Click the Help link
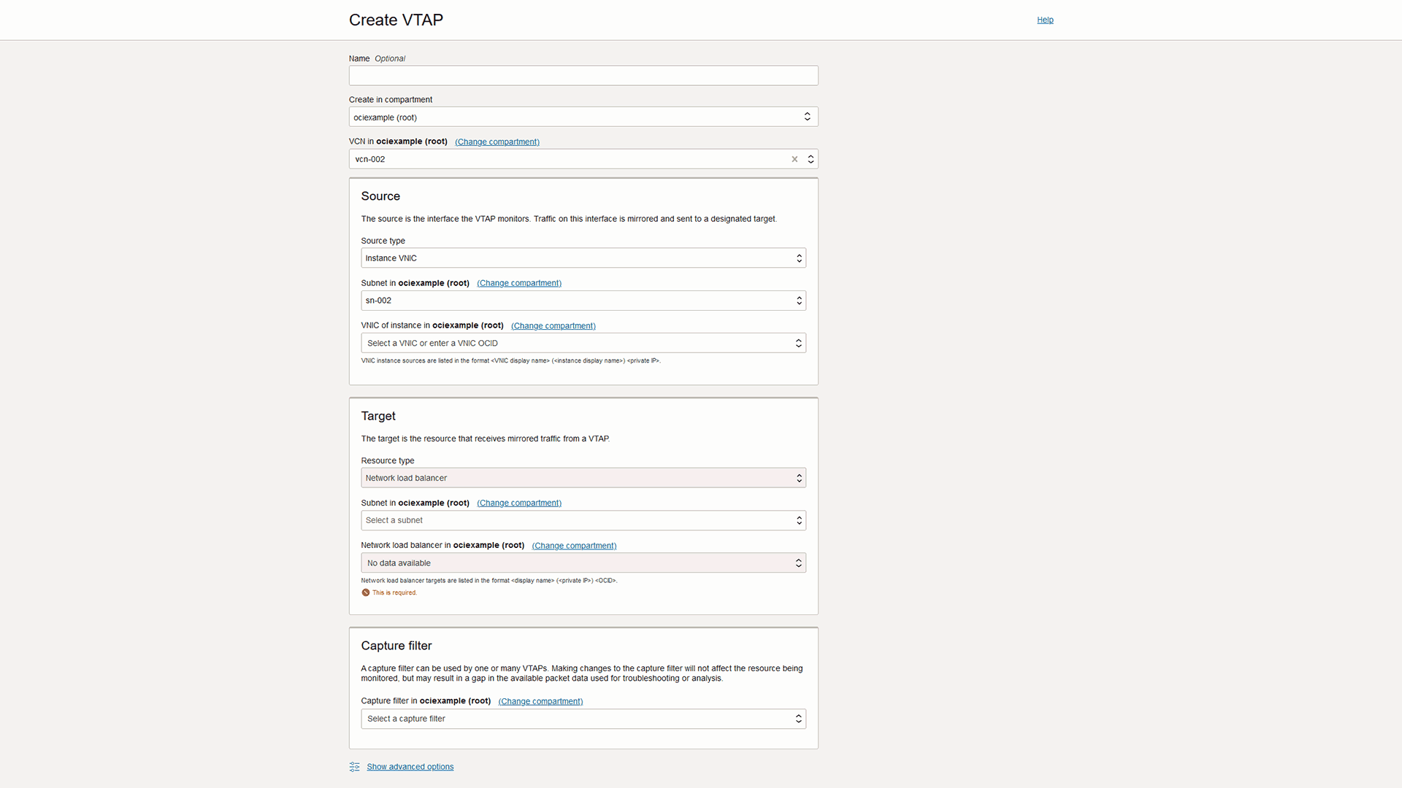Viewport: 1402px width, 788px height. click(x=1044, y=20)
